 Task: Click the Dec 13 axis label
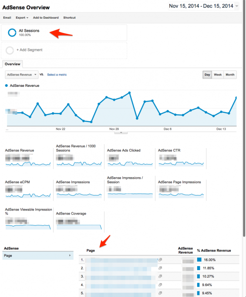pos(221,129)
